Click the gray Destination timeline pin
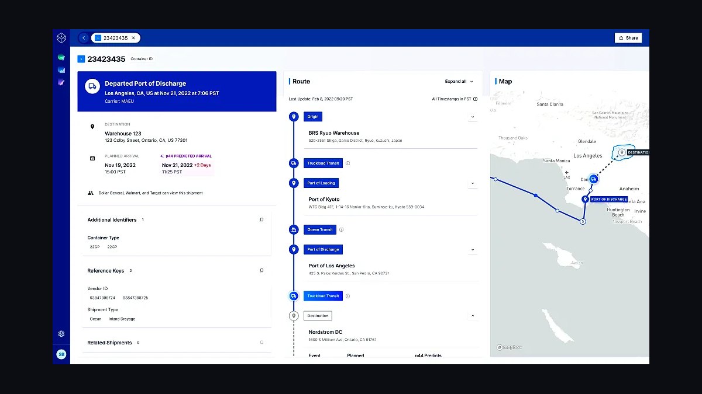Image resolution: width=702 pixels, height=394 pixels. pyautogui.click(x=294, y=316)
